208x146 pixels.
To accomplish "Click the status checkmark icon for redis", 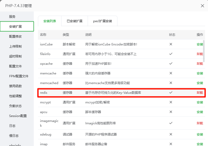I will point(171,92).
